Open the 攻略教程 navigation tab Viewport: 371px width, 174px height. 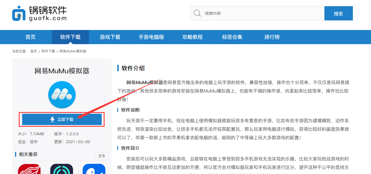193,37
